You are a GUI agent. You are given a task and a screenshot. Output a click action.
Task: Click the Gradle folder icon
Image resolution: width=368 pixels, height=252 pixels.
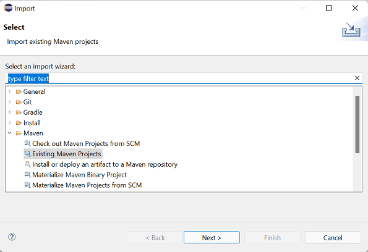(19, 112)
